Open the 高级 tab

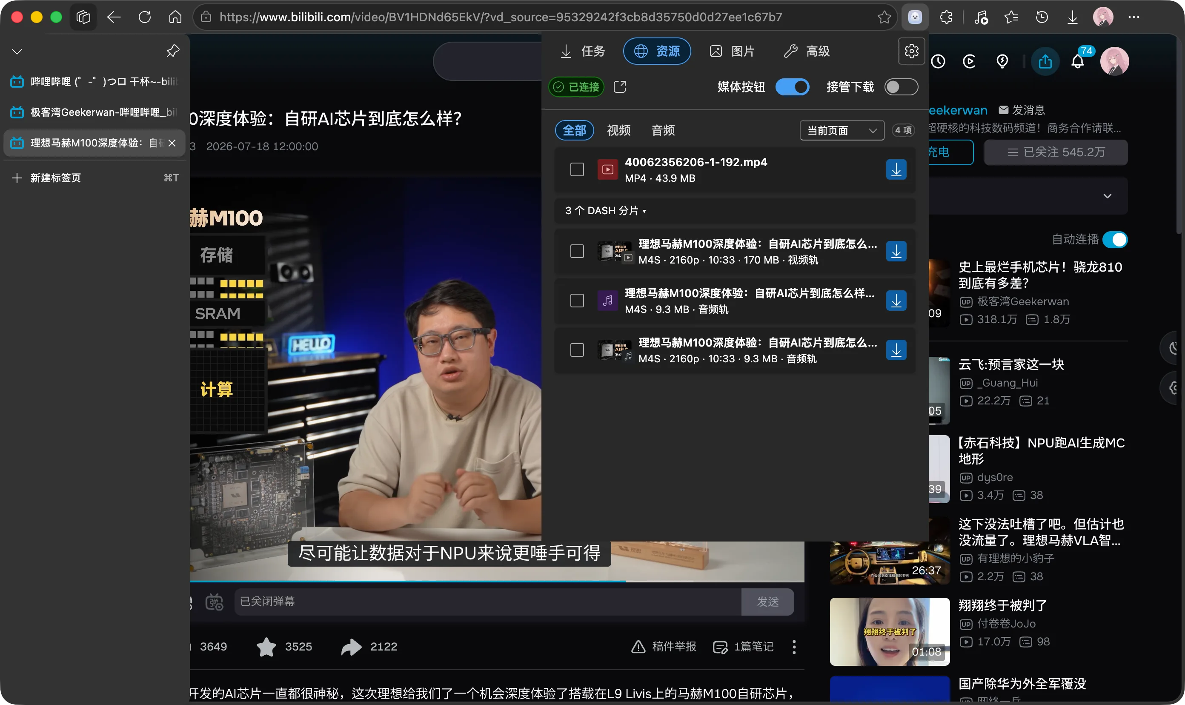(807, 51)
